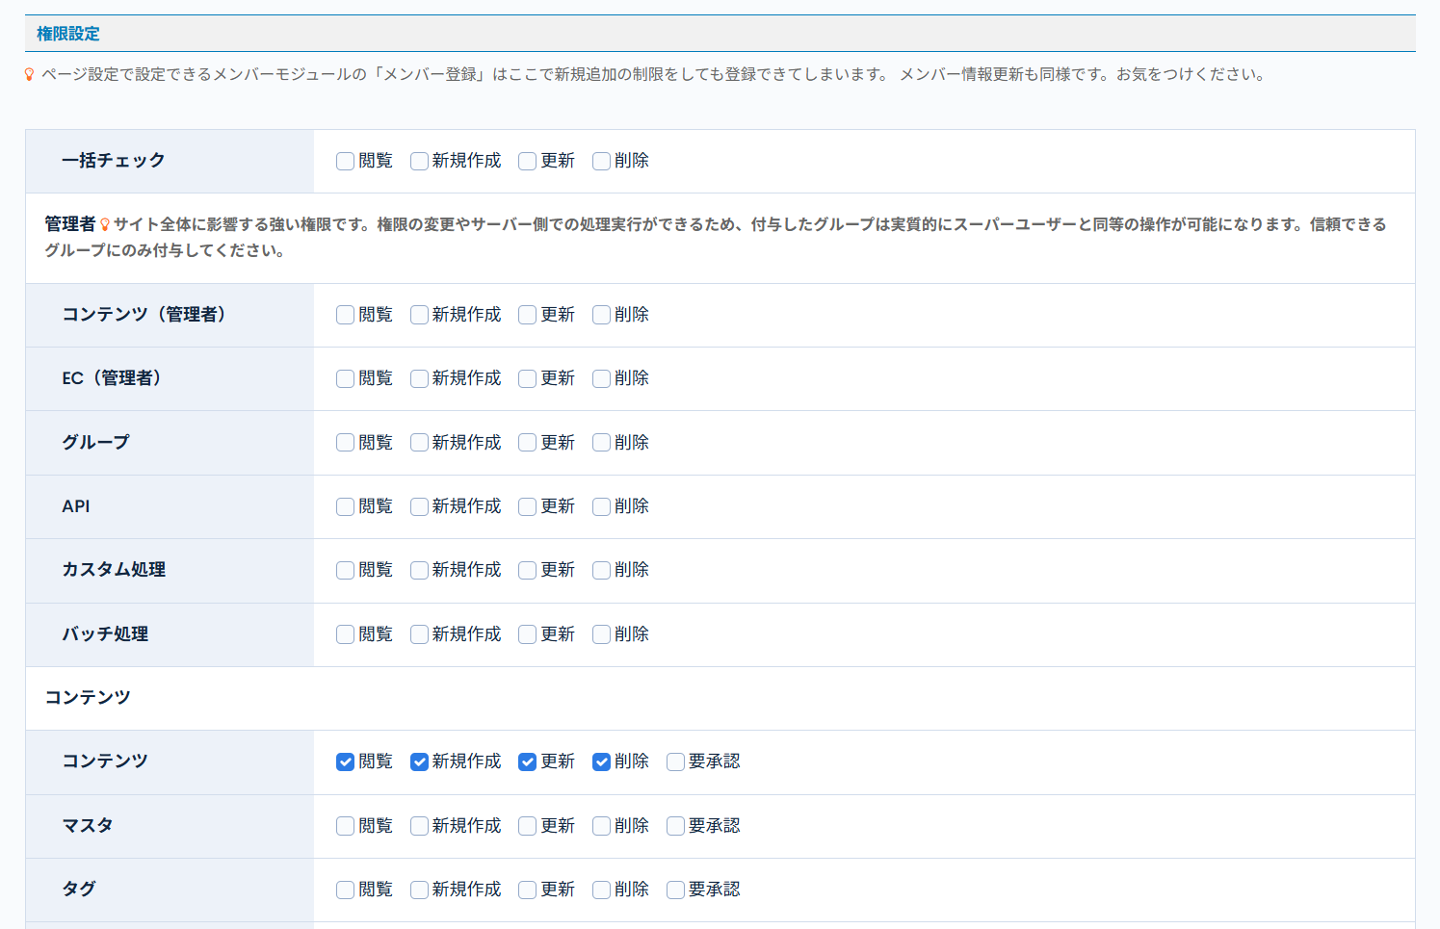Check 新規作成 in the 一括チェック row

coord(419,161)
